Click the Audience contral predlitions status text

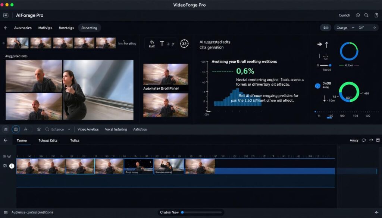(x=32, y=212)
